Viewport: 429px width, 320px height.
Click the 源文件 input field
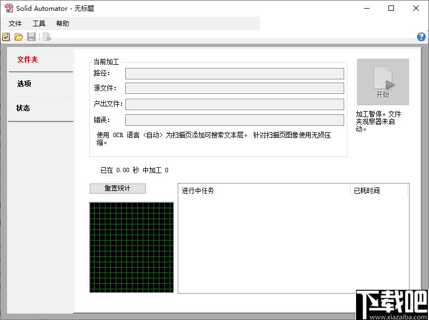pyautogui.click(x=234, y=88)
